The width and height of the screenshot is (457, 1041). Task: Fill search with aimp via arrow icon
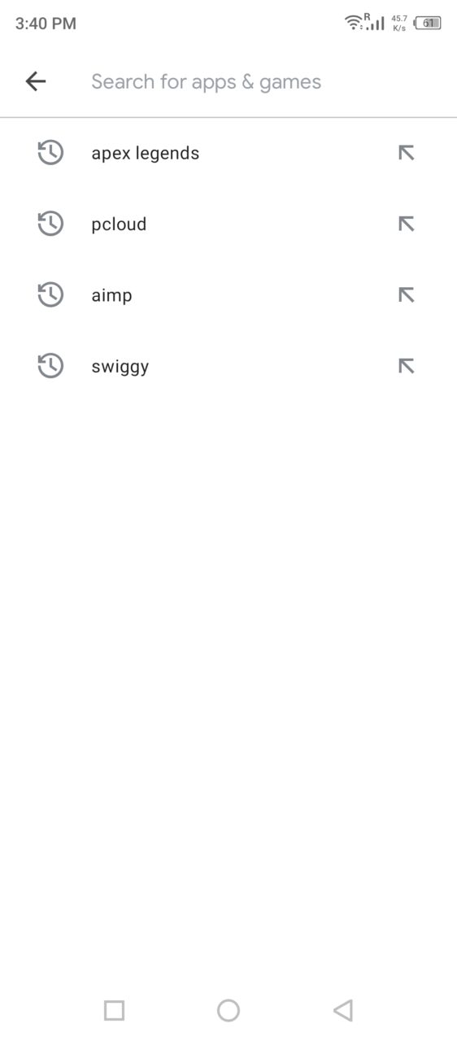point(407,295)
